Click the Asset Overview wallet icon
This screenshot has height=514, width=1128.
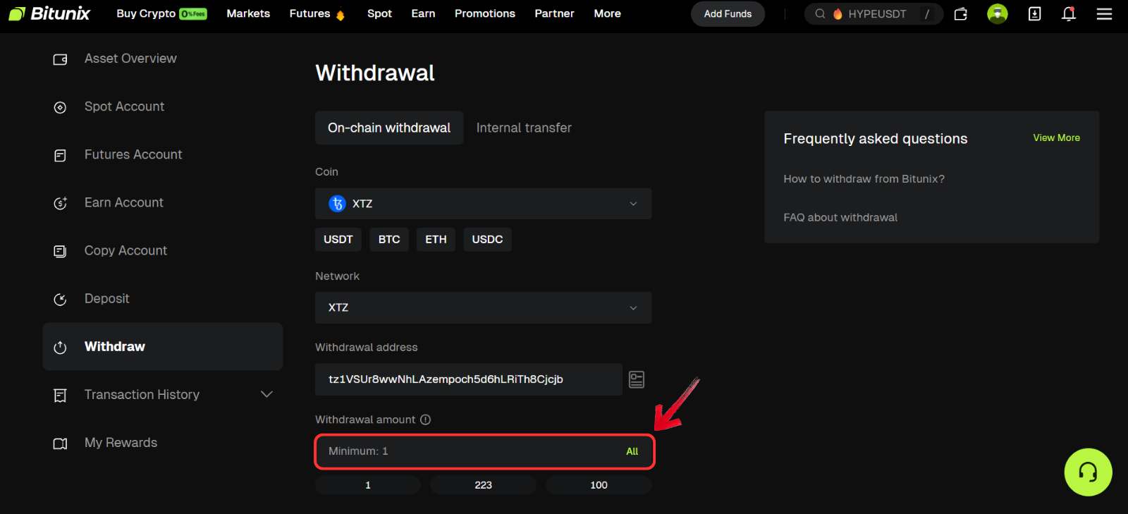pos(61,59)
